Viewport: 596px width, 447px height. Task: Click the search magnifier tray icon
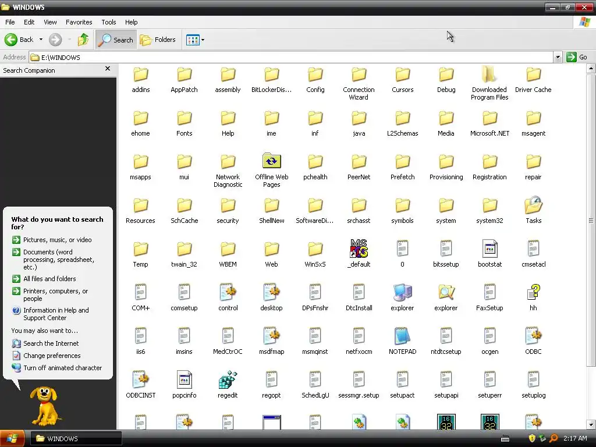[554, 439]
